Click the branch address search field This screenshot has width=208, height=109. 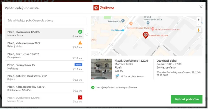[46, 21]
